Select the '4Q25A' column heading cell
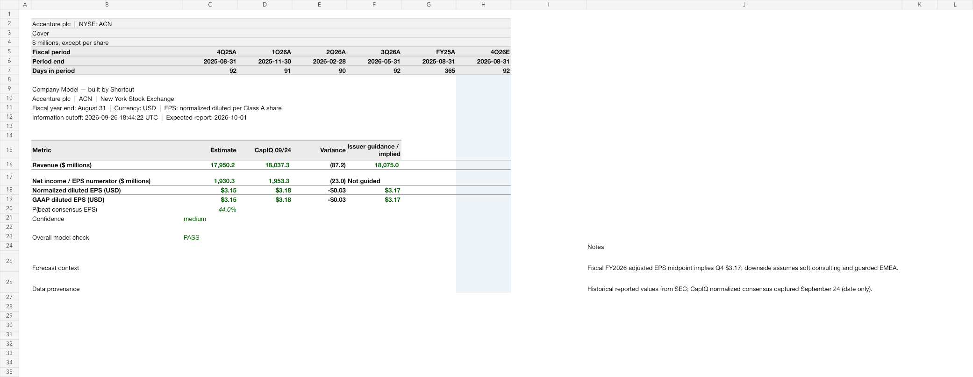This screenshot has width=973, height=377. 210,52
